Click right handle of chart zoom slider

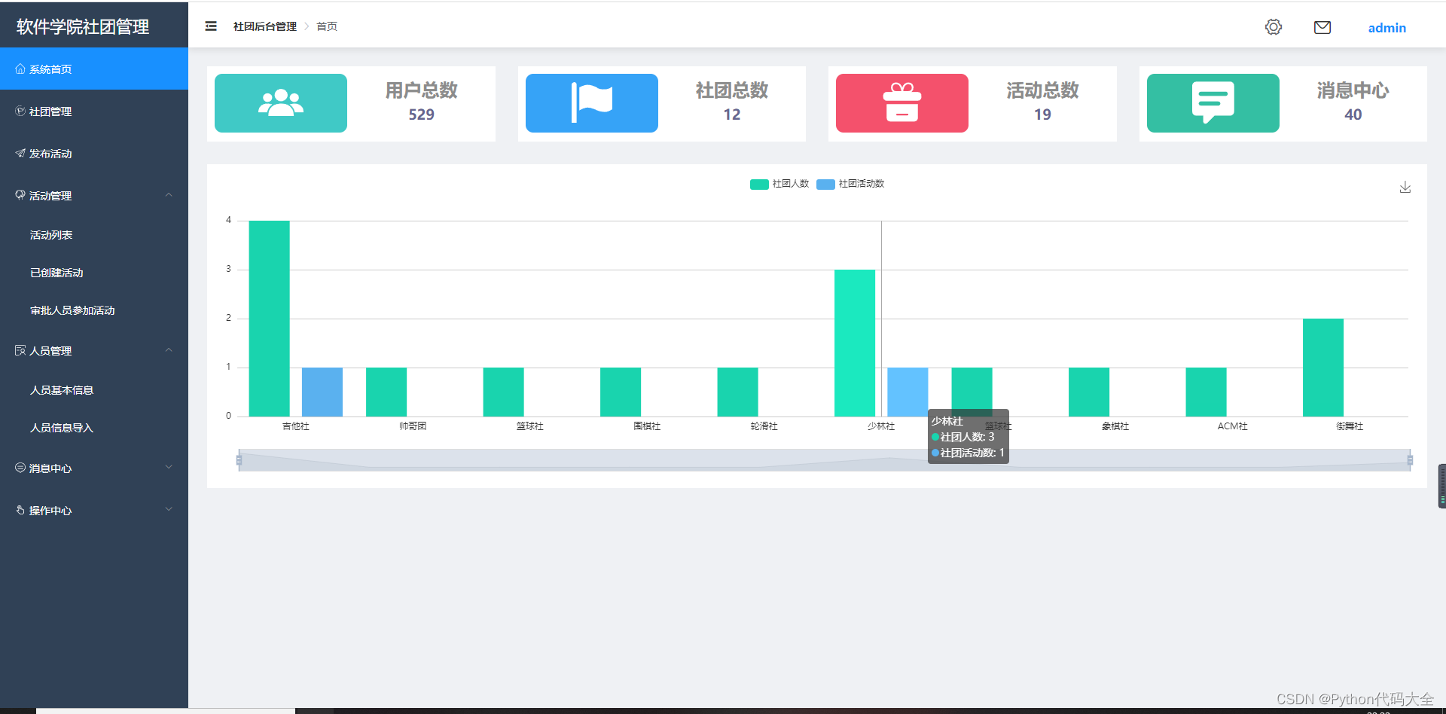pos(1410,459)
